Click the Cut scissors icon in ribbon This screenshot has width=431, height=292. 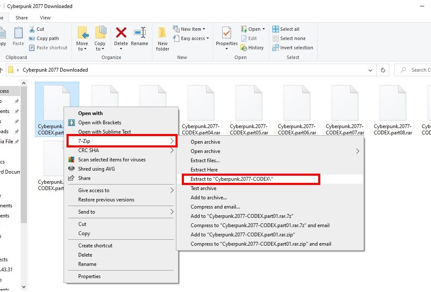click(x=32, y=29)
